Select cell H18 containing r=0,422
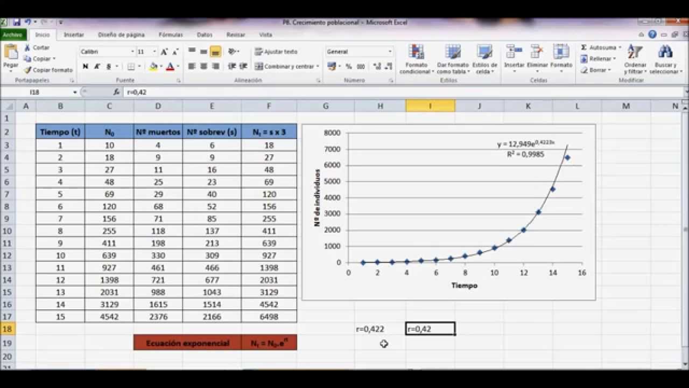Viewport: 689px width, 388px height. click(380, 329)
